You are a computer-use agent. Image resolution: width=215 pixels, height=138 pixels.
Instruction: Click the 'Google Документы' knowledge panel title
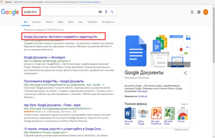pyautogui.click(x=144, y=73)
